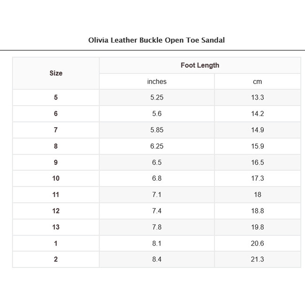Click the Size column header
This screenshot has height=305, width=305.
(56, 73)
